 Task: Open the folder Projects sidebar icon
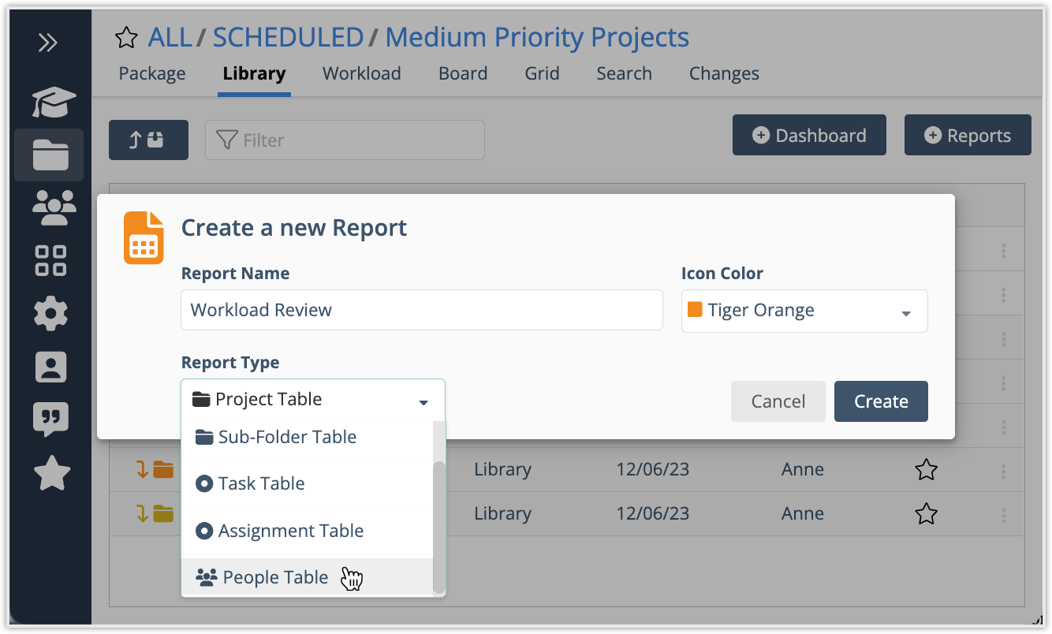(x=50, y=155)
